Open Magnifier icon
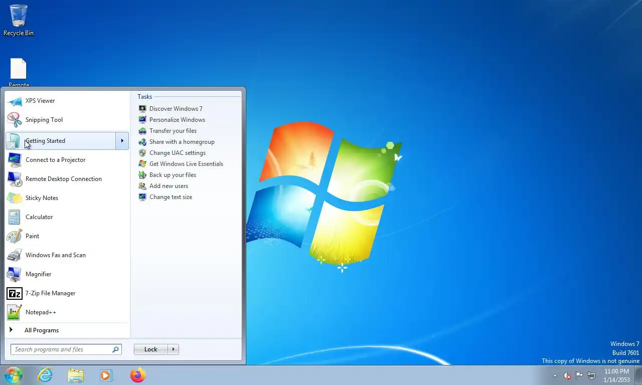 coord(15,274)
